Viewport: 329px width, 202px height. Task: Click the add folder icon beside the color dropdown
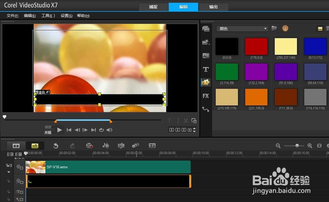coord(274,28)
